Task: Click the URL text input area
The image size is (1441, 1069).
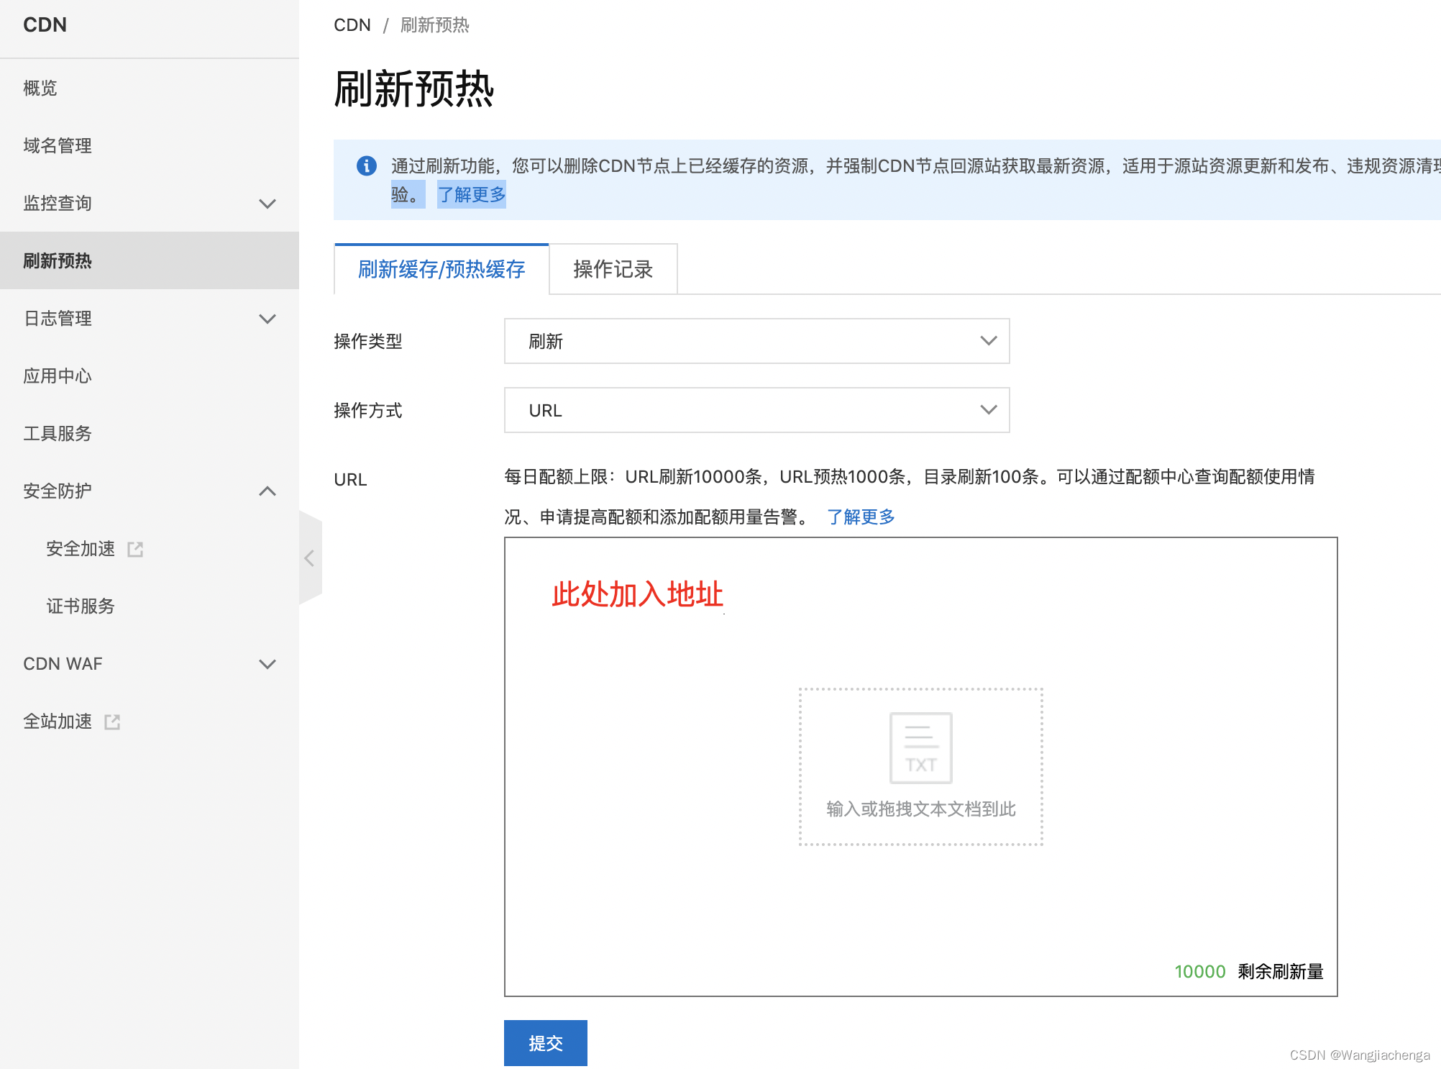Action: tap(920, 767)
